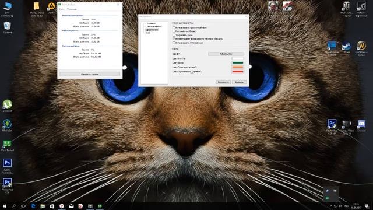Open Task View on the taskbar
Viewport: 373px width, 210px height.
[x=23, y=206]
